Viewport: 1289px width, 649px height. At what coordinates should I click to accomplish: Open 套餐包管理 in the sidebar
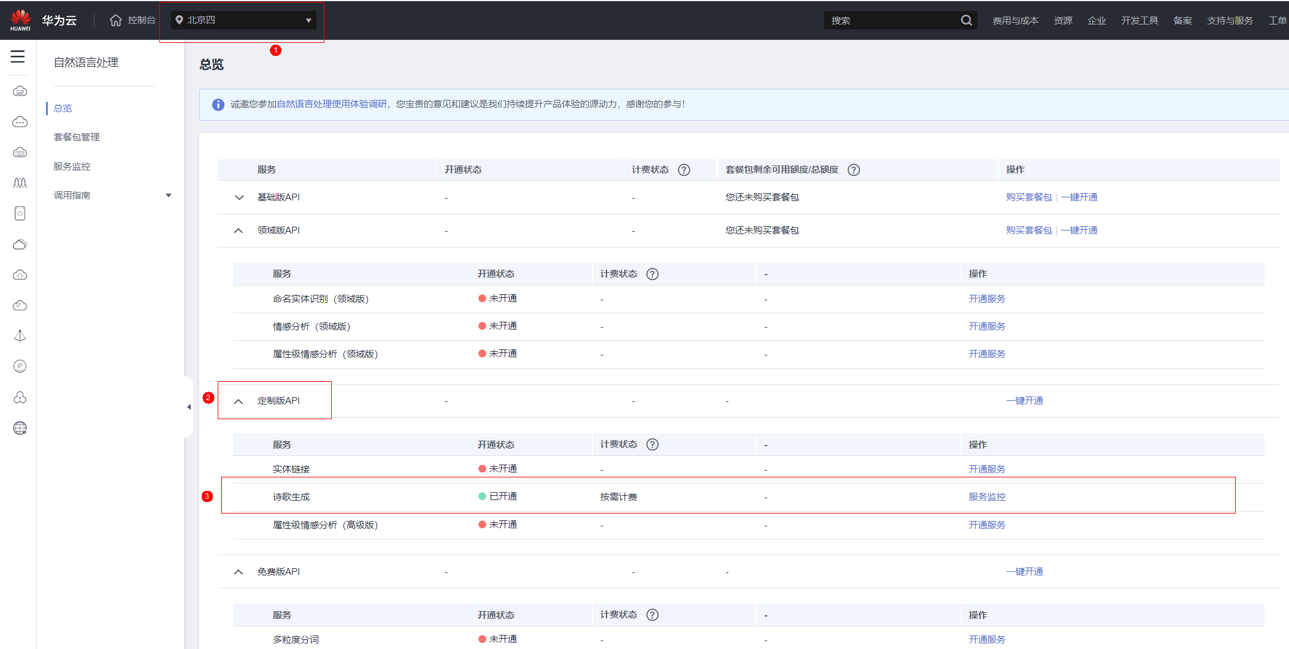click(x=77, y=137)
